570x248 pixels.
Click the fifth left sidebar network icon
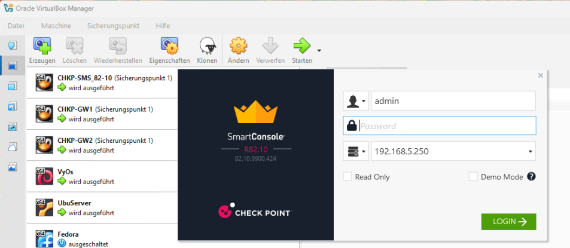tap(13, 127)
